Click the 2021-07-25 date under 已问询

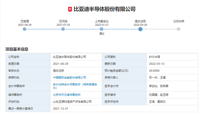[x=63, y=25]
